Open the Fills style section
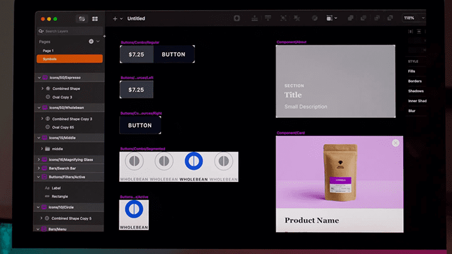The height and width of the screenshot is (254, 452). pos(412,71)
